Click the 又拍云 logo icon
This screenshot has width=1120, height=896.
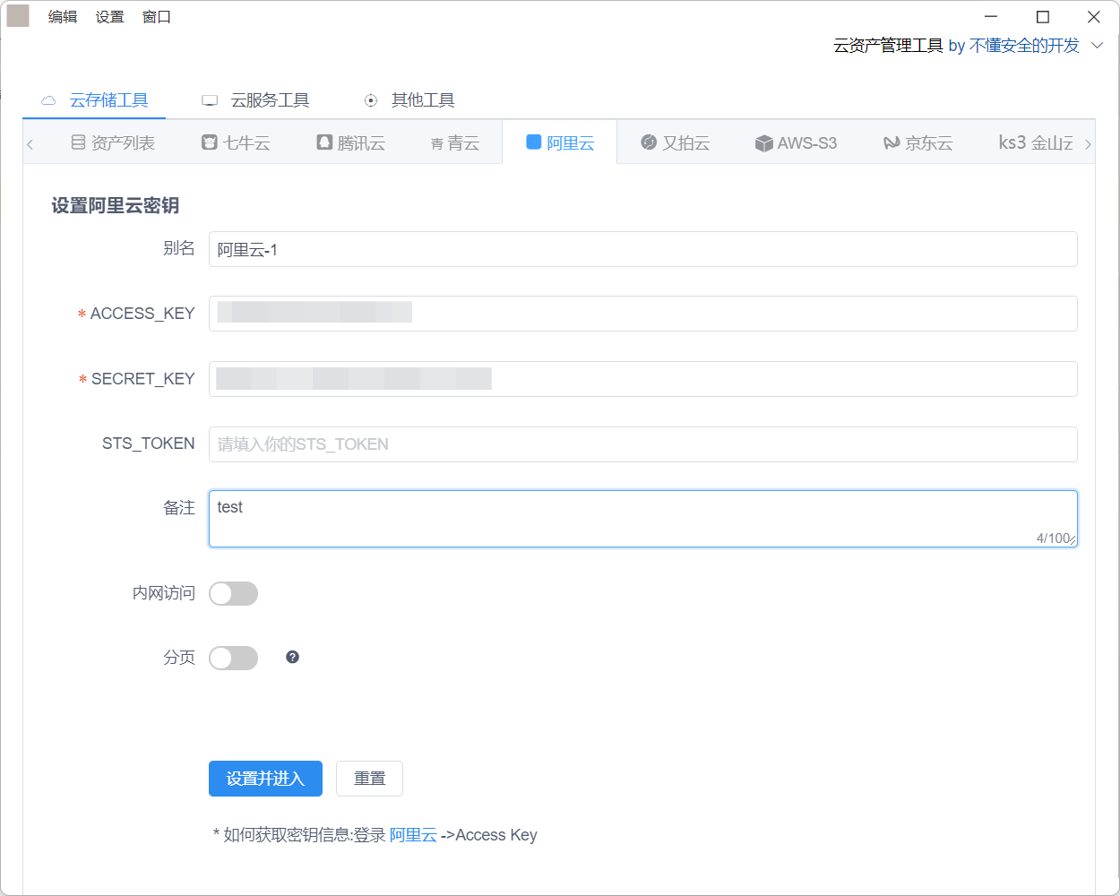pyautogui.click(x=649, y=142)
